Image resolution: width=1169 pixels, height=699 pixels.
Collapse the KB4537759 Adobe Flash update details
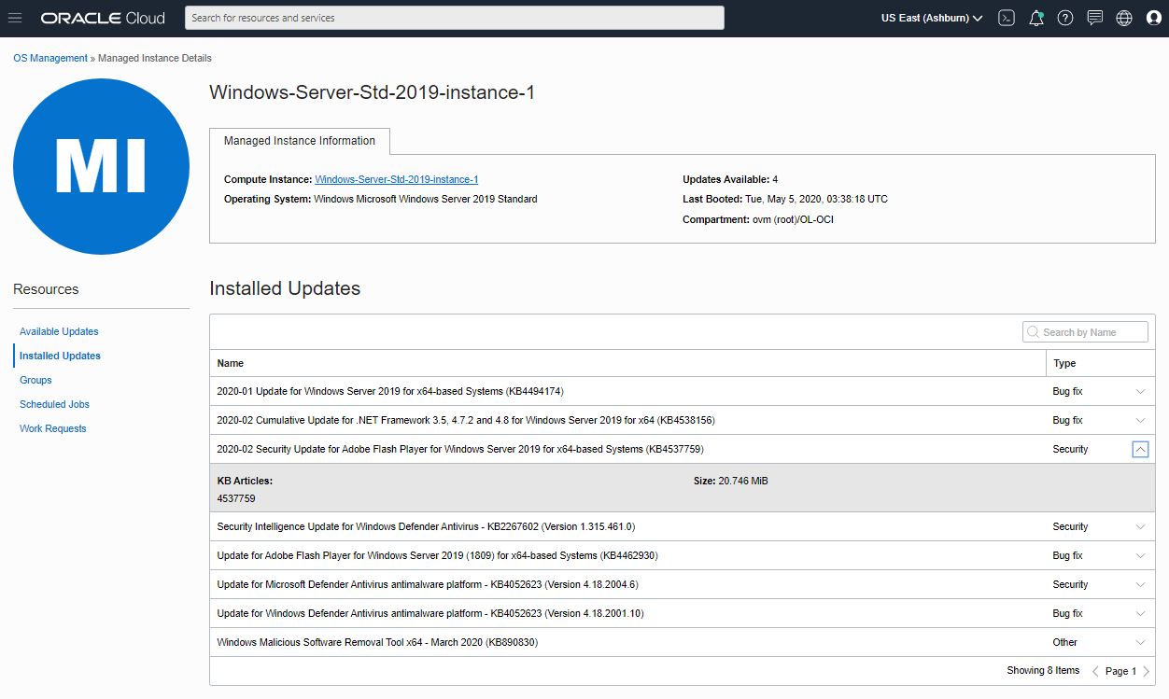[x=1140, y=449]
